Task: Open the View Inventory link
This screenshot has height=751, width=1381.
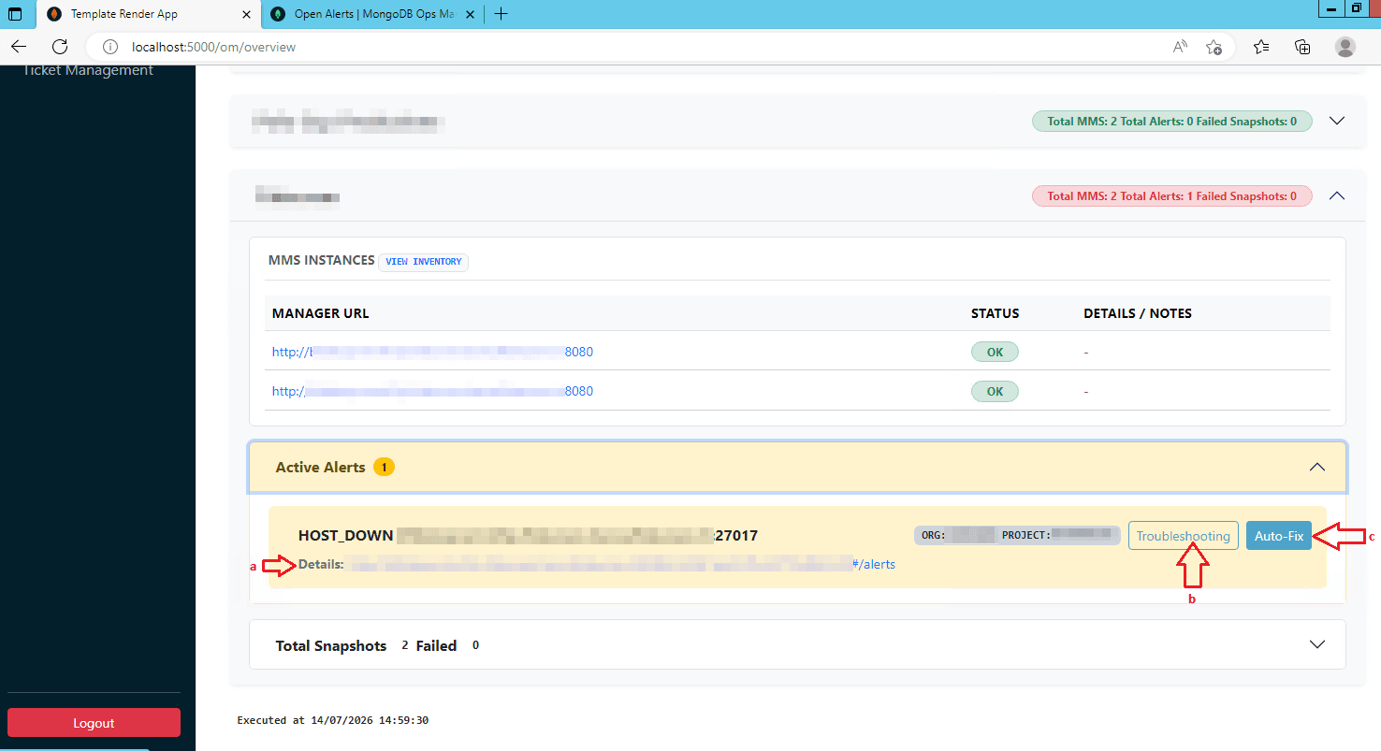Action: (x=424, y=262)
